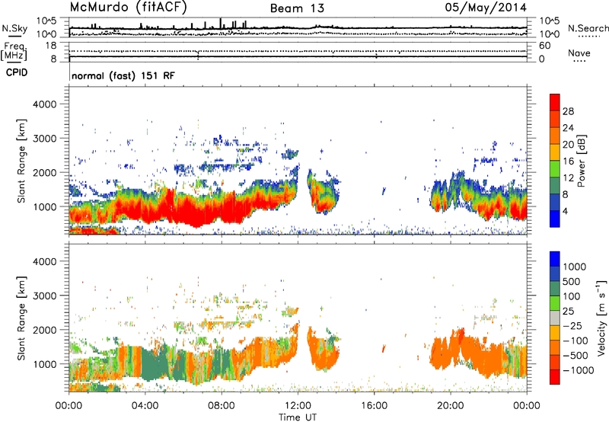Pick the top blue segment of Velocity colorbar
The image size is (609, 422).
[x=555, y=258]
